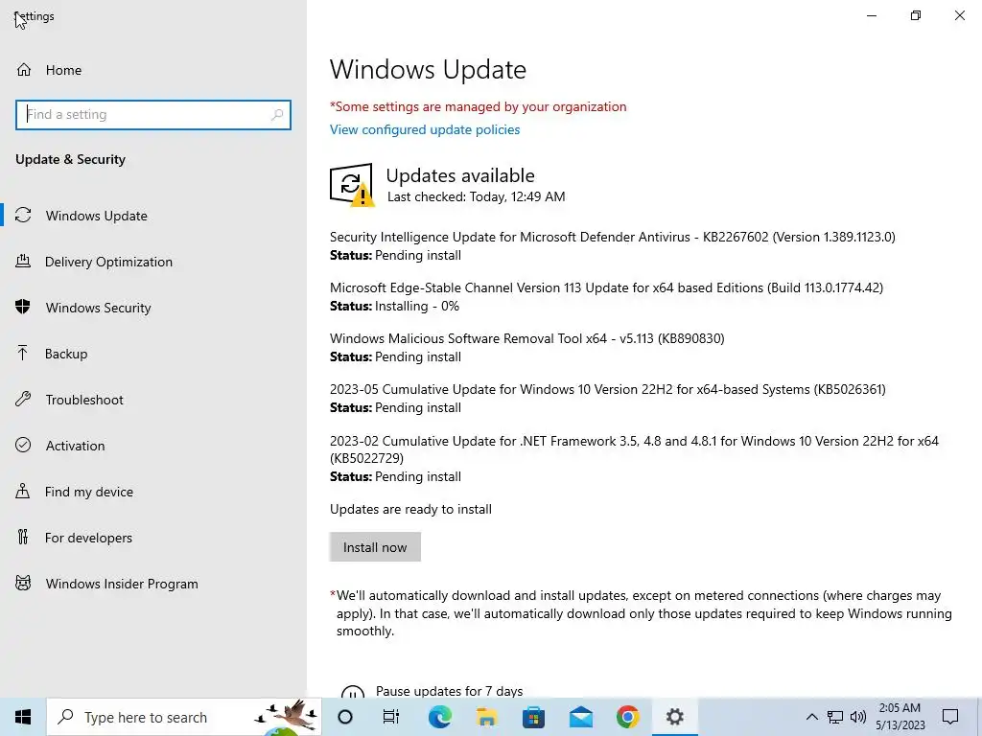Screen dimensions: 982x736
Task: Open Task View from the taskbar
Action: click(x=391, y=717)
